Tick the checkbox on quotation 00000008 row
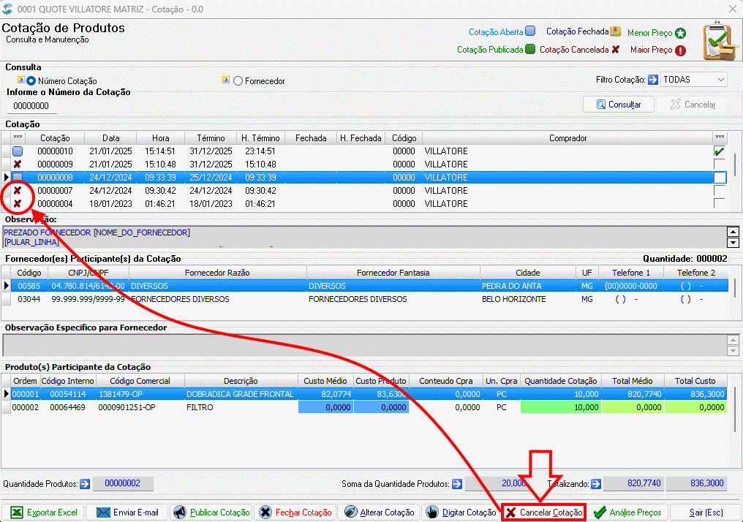743x522 pixels. coord(720,177)
